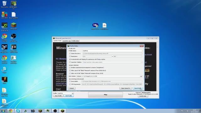Switch to the Update Notes tab
Screen dimensions: 201x113
[57, 41]
